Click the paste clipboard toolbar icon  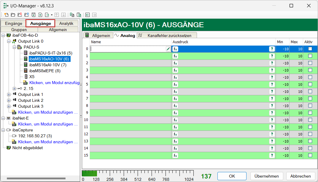(x=79, y=15)
